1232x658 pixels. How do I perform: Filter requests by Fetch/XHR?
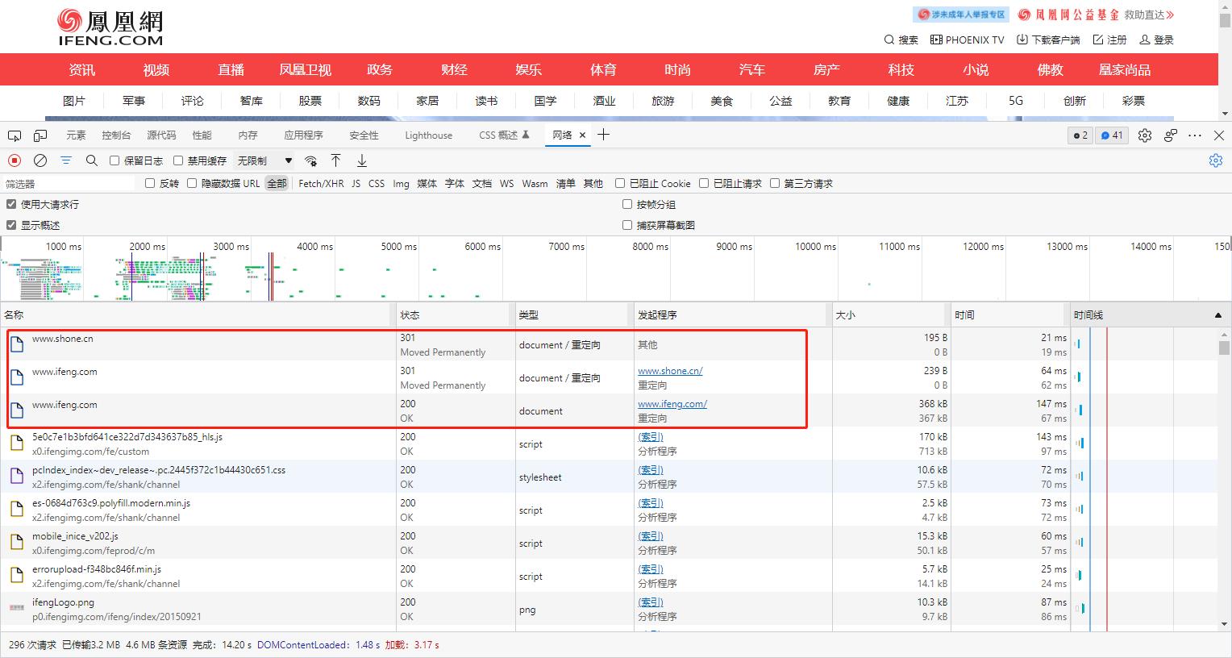pos(321,183)
